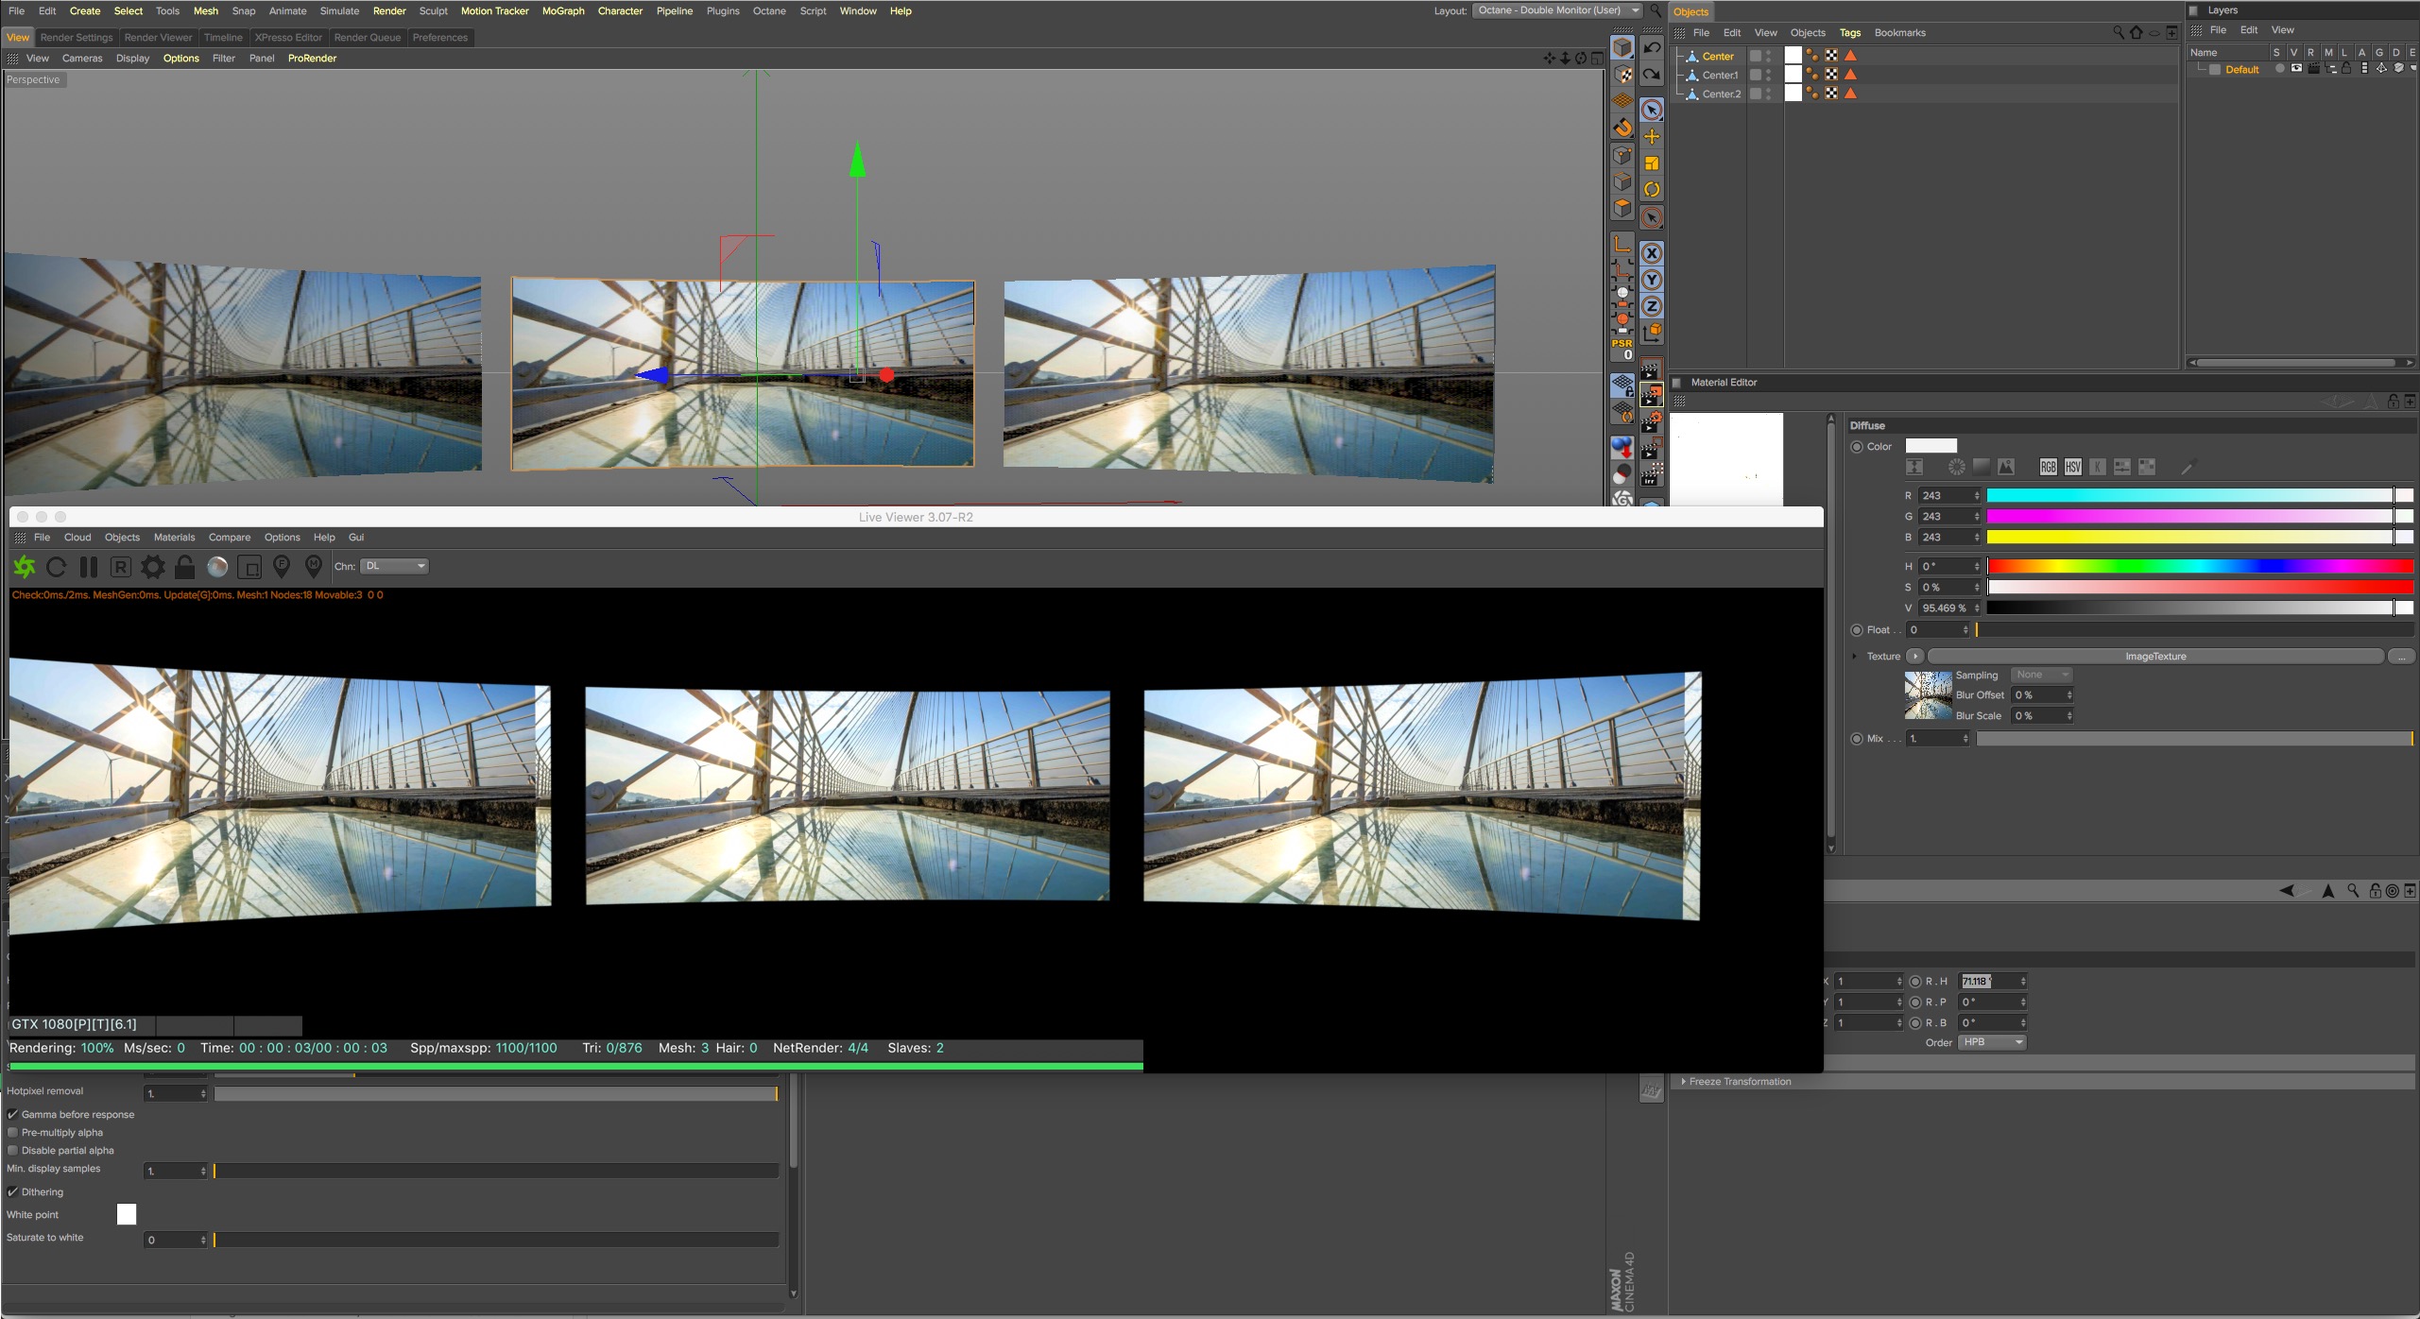Select the Move tool
The image size is (2420, 1319).
[1652, 137]
